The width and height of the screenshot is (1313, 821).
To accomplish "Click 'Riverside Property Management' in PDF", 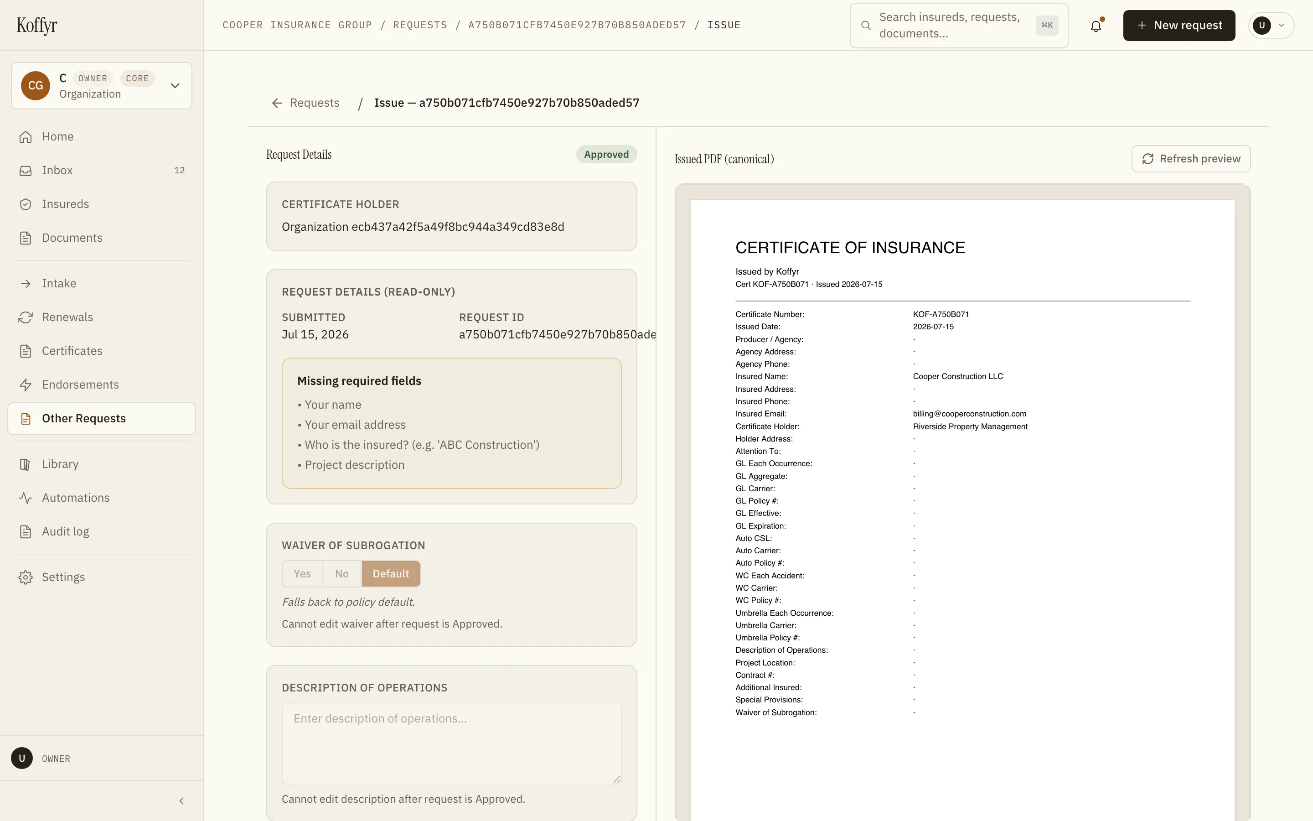I will pos(970,426).
